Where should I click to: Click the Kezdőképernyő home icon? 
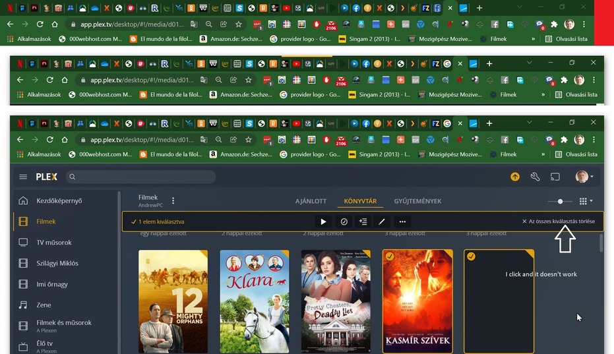pos(23,200)
